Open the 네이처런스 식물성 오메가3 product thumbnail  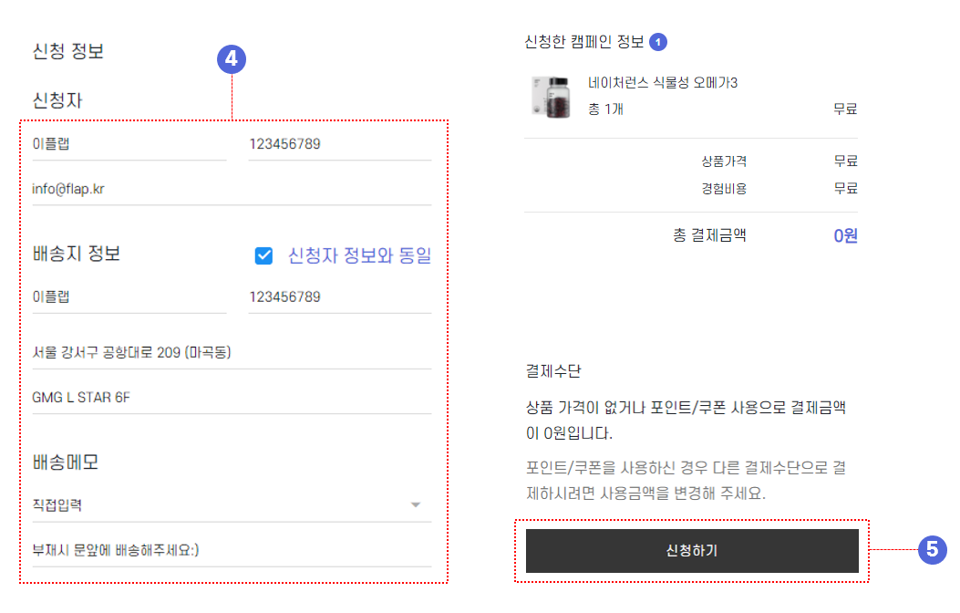pyautogui.click(x=551, y=97)
